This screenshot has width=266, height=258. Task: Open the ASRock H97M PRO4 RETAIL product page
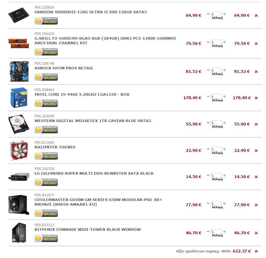pyautogui.click(x=64, y=68)
